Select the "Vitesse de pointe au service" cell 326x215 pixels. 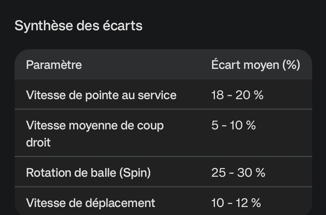point(101,95)
